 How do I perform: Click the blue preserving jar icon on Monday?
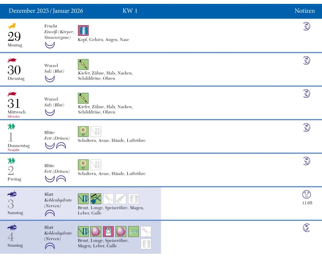pyautogui.click(x=83, y=31)
